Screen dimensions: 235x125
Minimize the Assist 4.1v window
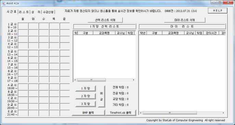pos(214,2)
